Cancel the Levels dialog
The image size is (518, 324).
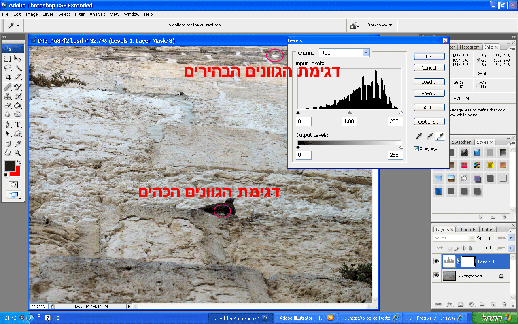coord(429,68)
